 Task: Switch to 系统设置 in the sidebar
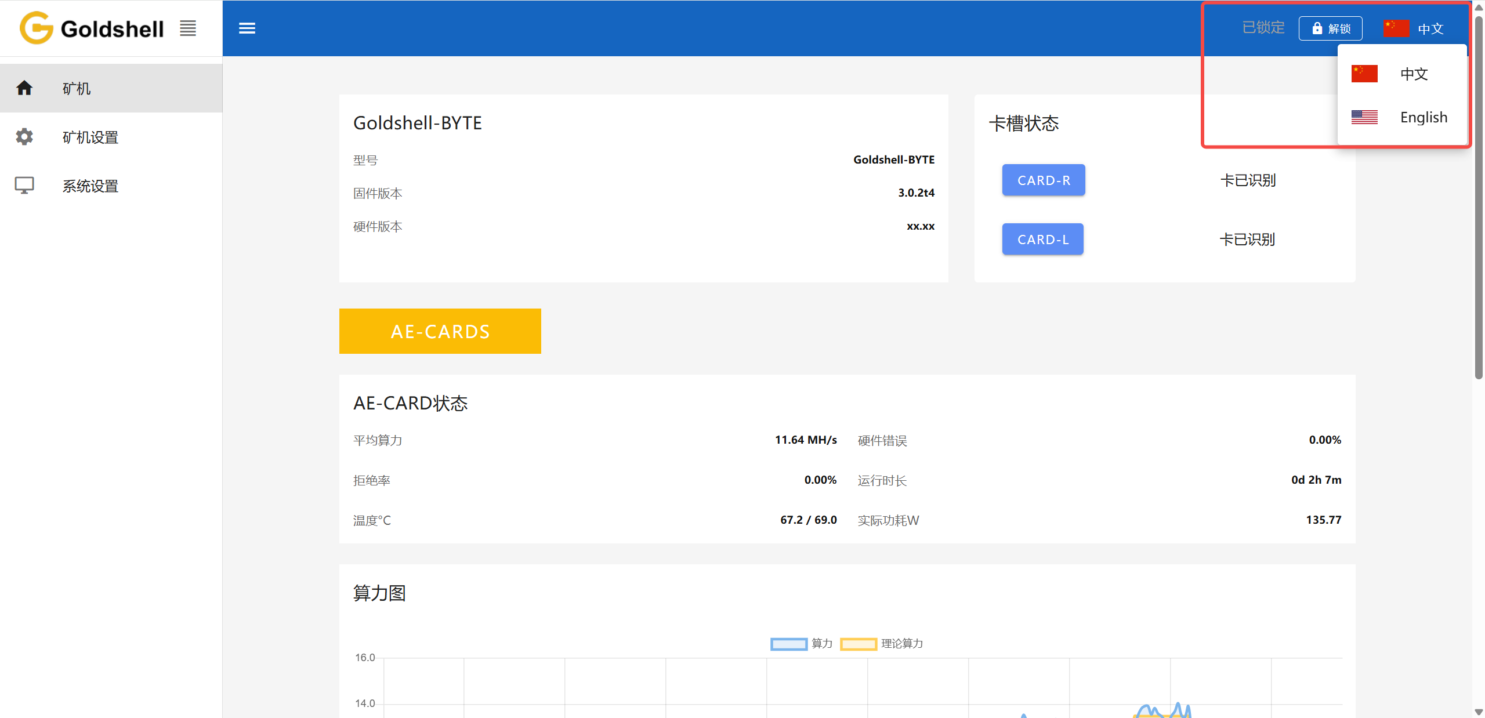pos(90,185)
